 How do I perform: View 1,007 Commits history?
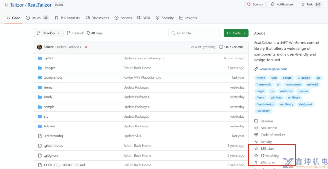point(231,47)
